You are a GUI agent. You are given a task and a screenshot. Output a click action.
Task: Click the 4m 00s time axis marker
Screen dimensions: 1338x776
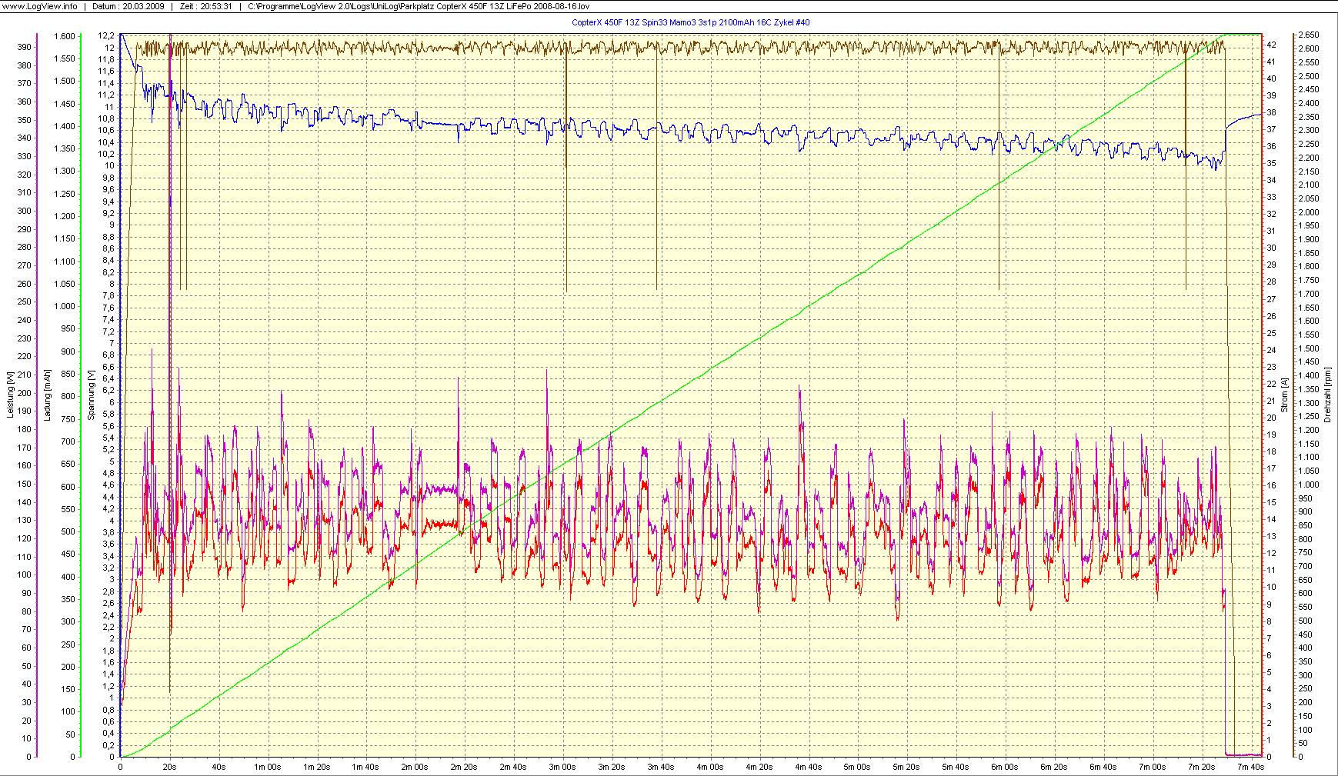click(710, 767)
